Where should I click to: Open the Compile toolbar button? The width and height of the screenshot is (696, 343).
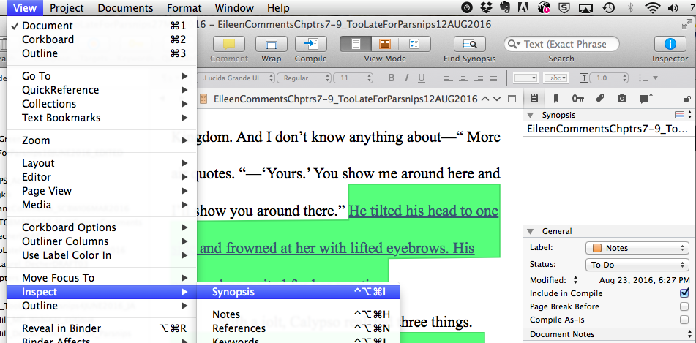311,44
